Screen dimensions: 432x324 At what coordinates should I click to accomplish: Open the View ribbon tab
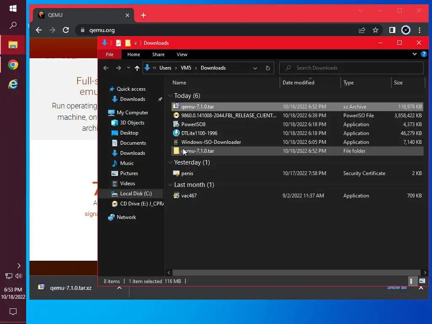point(182,54)
